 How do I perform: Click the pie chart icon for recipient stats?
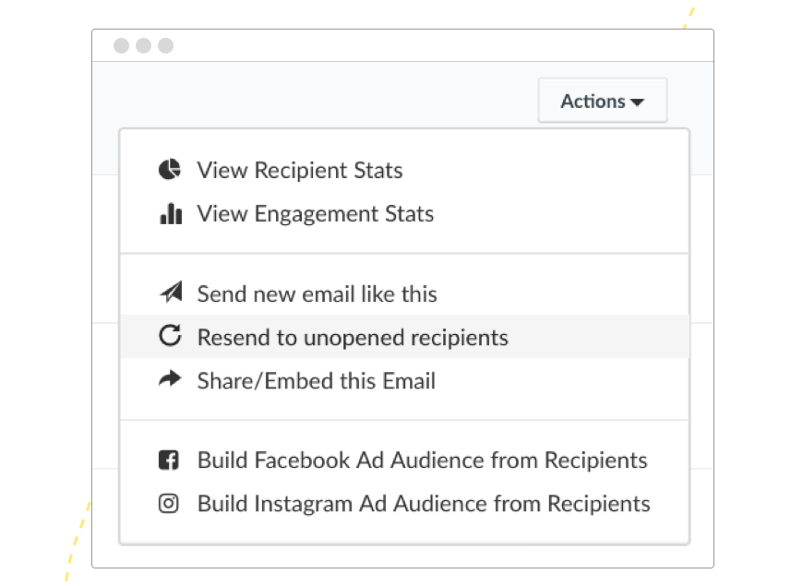point(170,170)
